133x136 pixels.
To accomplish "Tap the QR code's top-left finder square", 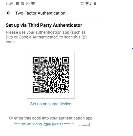I will pos(36,60).
